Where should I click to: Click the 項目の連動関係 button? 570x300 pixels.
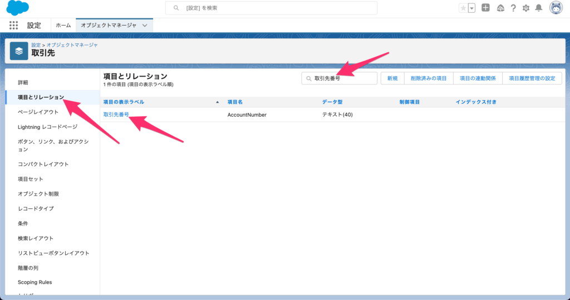click(478, 78)
